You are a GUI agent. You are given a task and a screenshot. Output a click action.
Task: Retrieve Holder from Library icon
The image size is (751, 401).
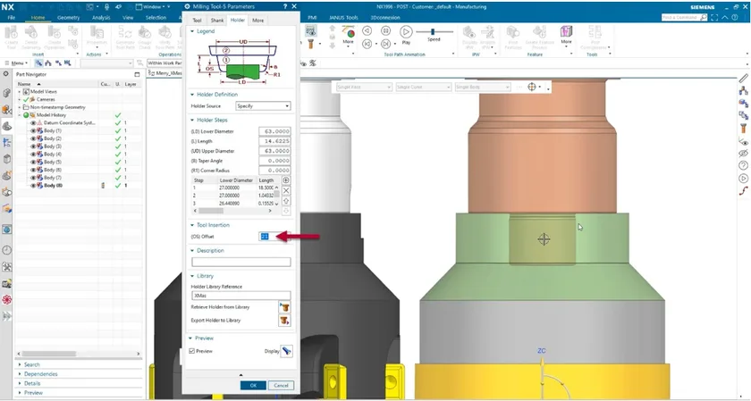[284, 307]
